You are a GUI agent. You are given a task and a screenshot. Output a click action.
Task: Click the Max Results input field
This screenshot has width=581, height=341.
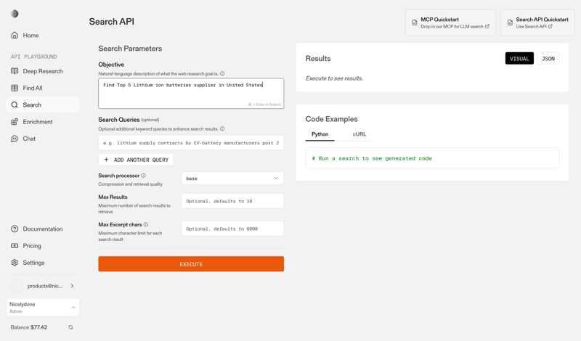(232, 201)
